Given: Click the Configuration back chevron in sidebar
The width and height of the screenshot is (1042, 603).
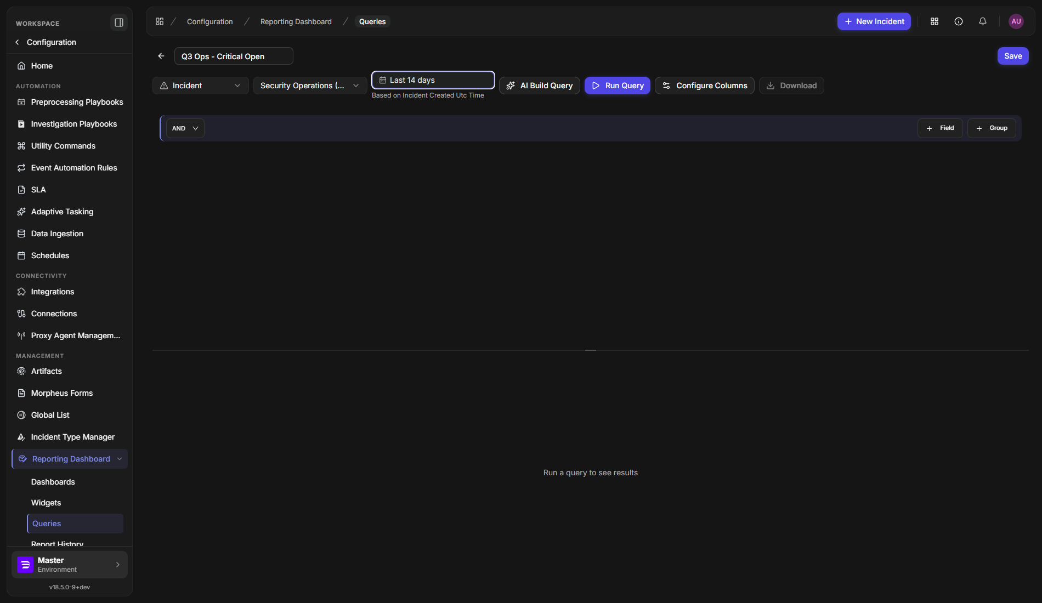Looking at the screenshot, I should tap(18, 42).
